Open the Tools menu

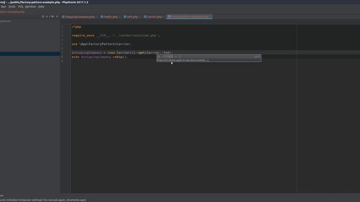click(12, 7)
